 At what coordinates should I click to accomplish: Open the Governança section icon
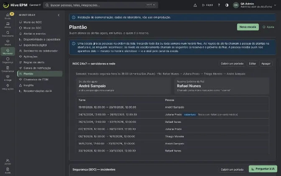[x=8, y=69]
